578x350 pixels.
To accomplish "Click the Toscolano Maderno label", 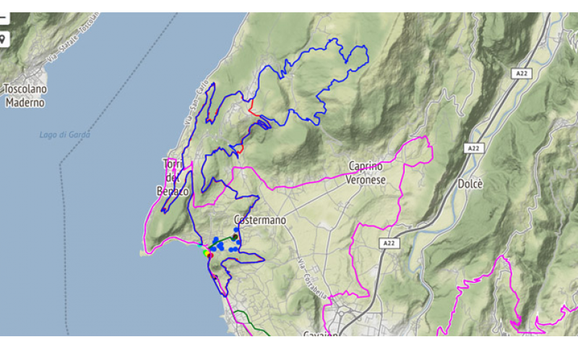I will coord(25,95).
